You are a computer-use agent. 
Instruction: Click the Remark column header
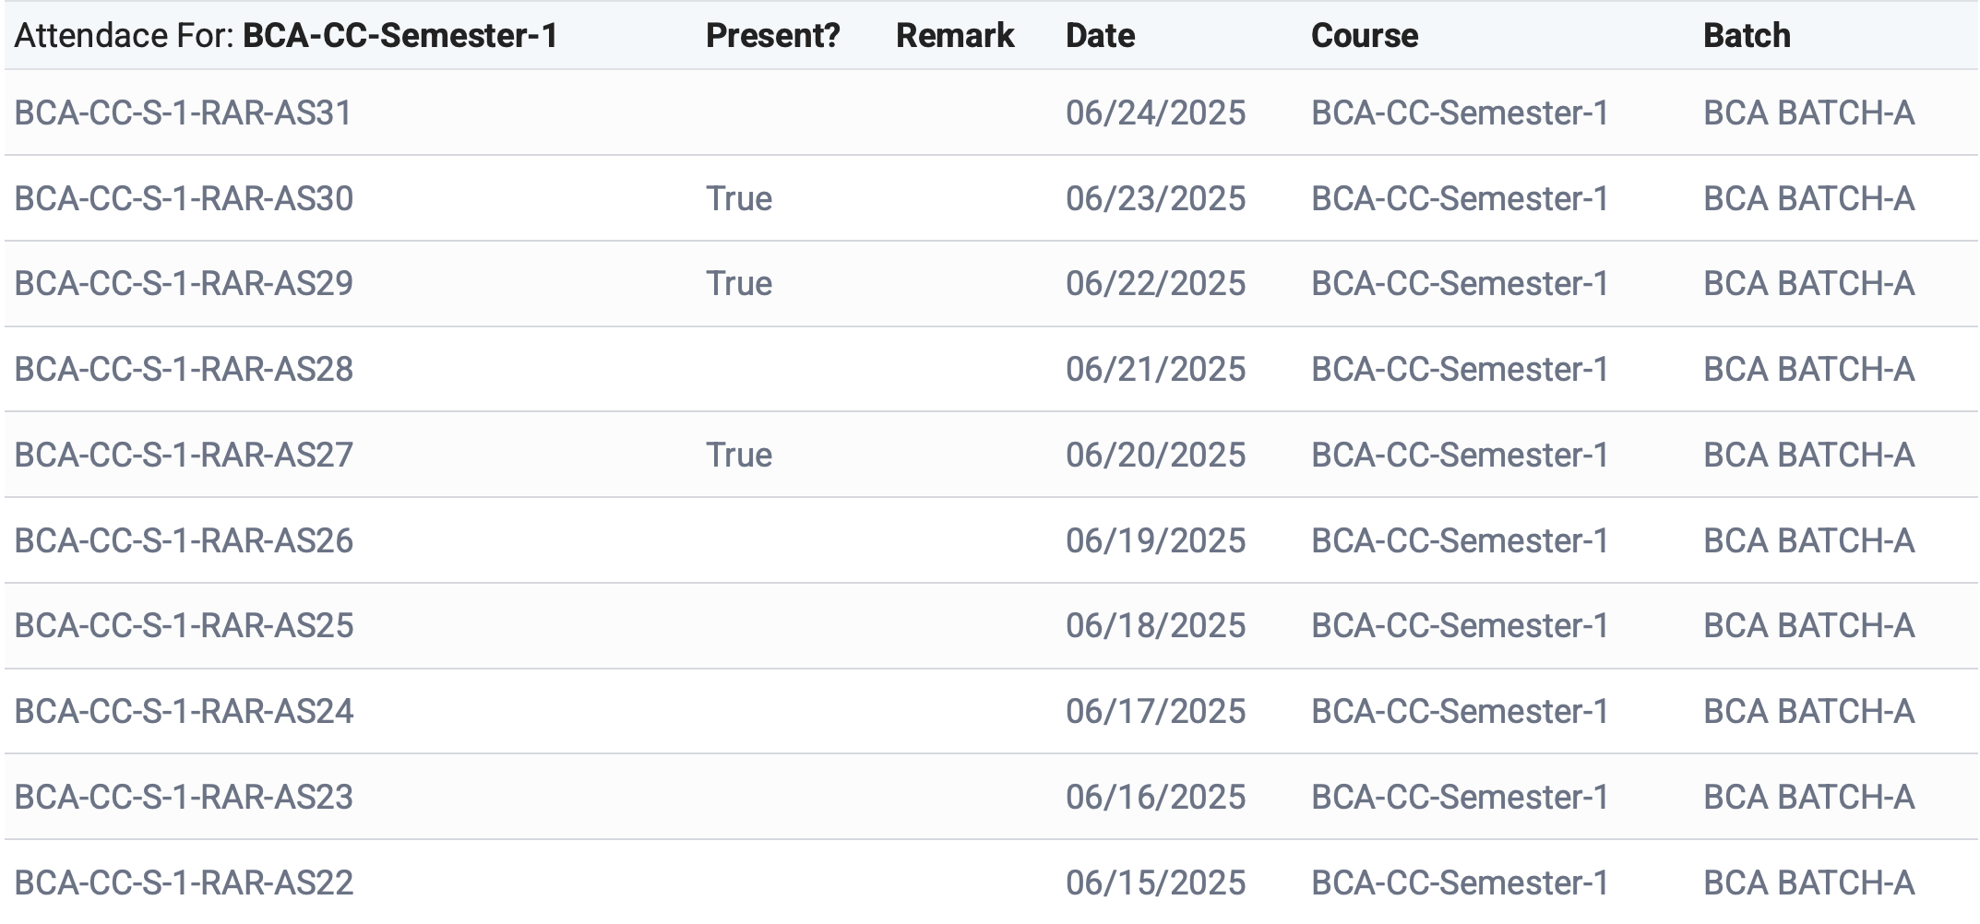click(954, 36)
